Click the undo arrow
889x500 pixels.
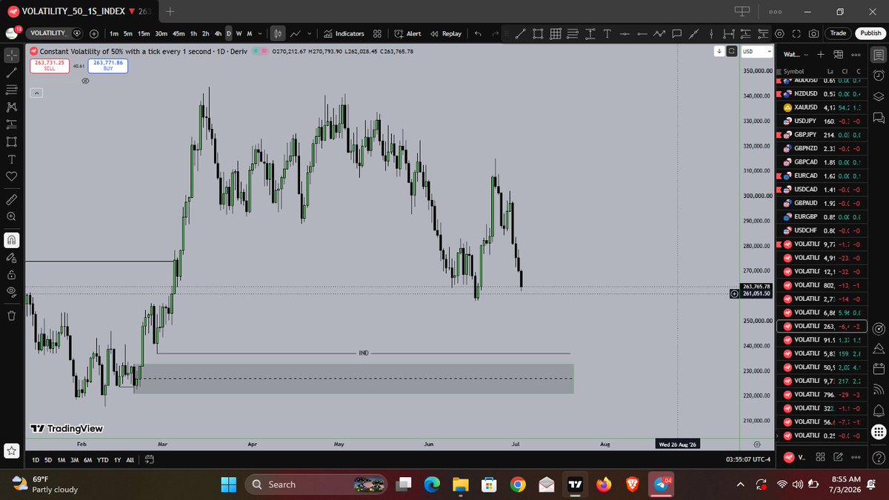(x=478, y=33)
